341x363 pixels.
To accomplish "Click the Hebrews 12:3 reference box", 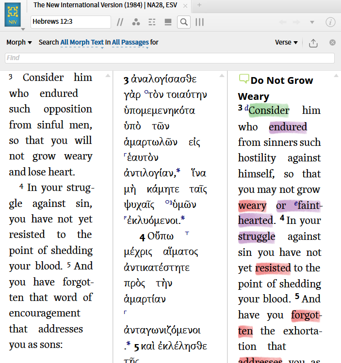I will pos(71,22).
